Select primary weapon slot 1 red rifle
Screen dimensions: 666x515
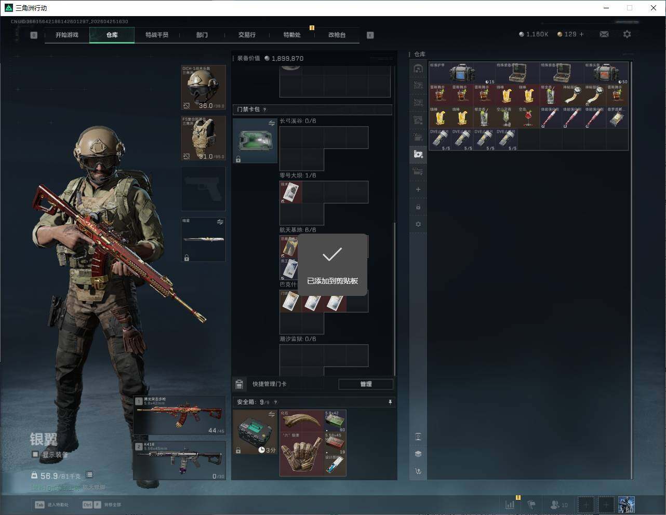(180, 415)
